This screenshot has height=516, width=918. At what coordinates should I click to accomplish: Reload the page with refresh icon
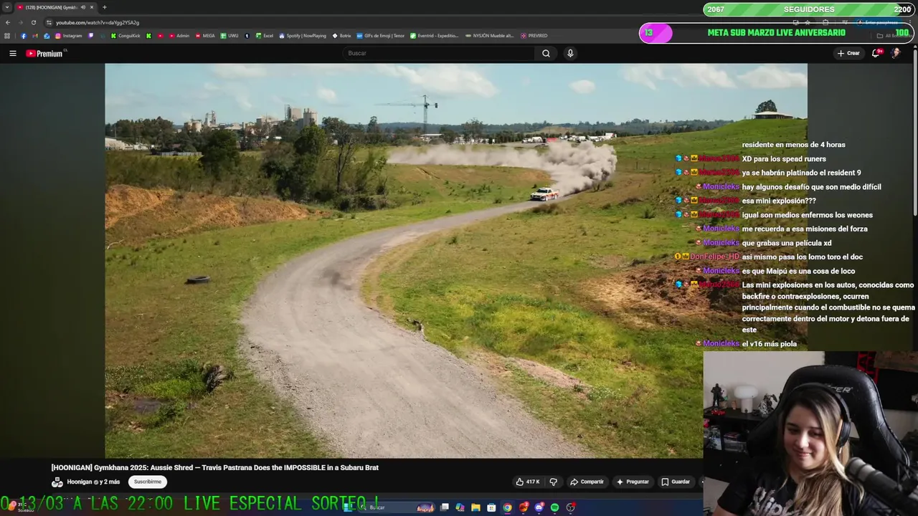[x=33, y=22]
